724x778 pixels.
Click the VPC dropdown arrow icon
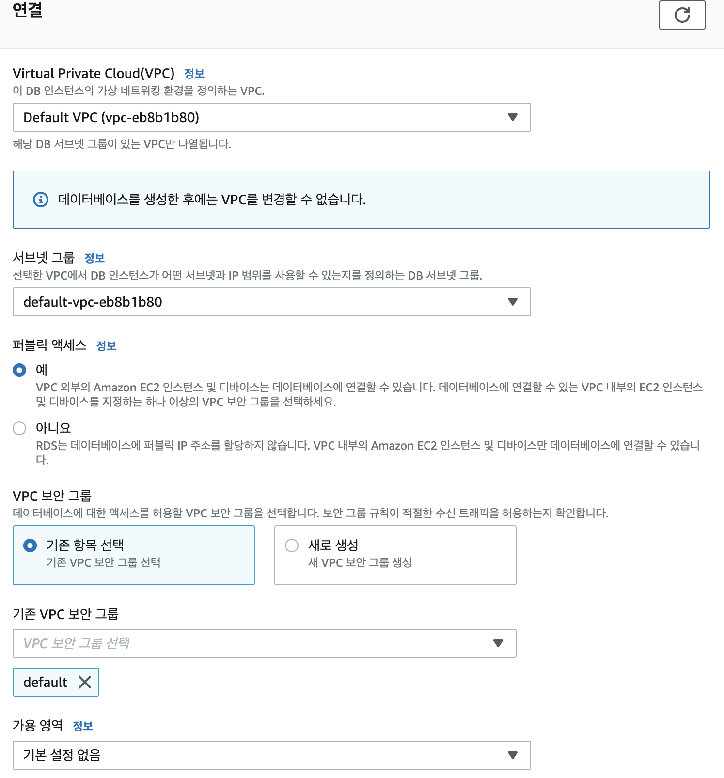coord(512,117)
